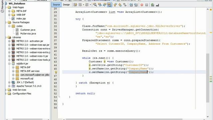Screen dimensions: 213x120
Task: Click Previous Bookmark arrow icon
Action: (x=115, y=5)
